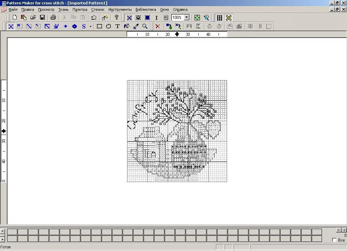Open the zoom percentage dropdown
The image size is (347, 251).
[x=187, y=17]
